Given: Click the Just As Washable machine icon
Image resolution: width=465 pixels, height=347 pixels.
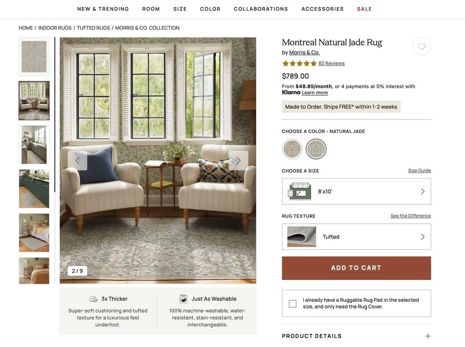Looking at the screenshot, I should pos(184,299).
